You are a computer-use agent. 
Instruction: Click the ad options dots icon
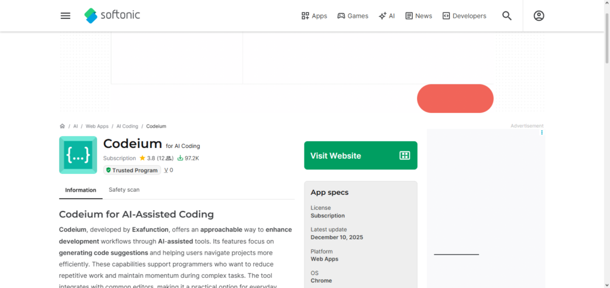(541, 132)
